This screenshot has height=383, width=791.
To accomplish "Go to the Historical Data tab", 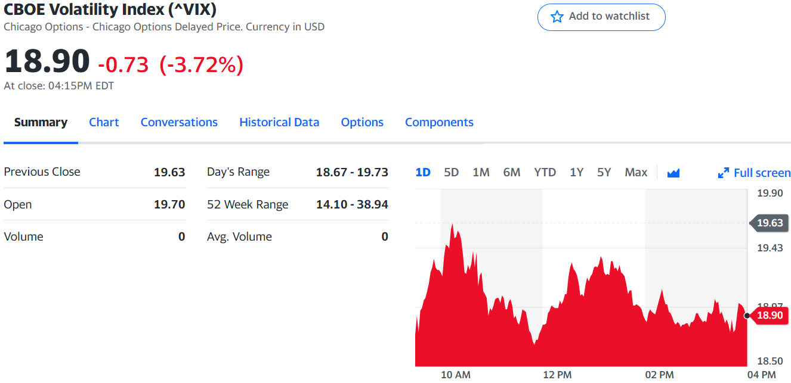I will pos(279,122).
